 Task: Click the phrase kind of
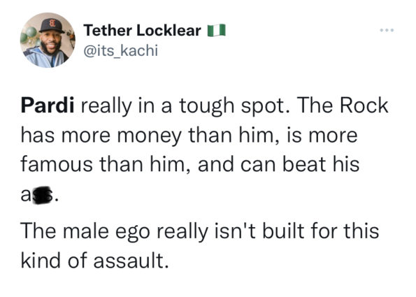[55, 260]
